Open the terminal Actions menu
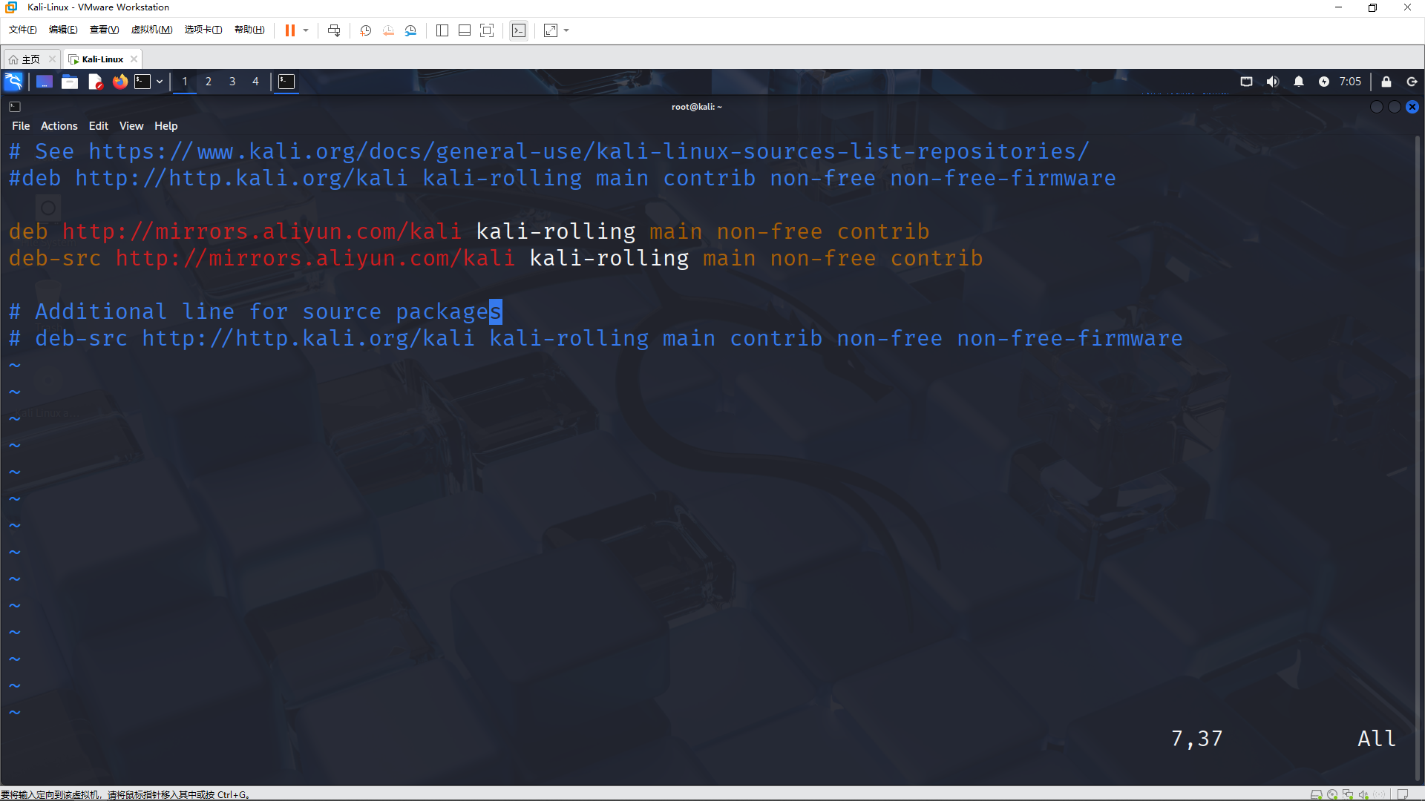 59,126
